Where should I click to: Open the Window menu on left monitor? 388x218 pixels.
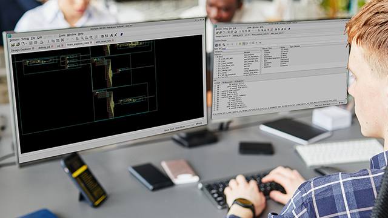(x=72, y=35)
